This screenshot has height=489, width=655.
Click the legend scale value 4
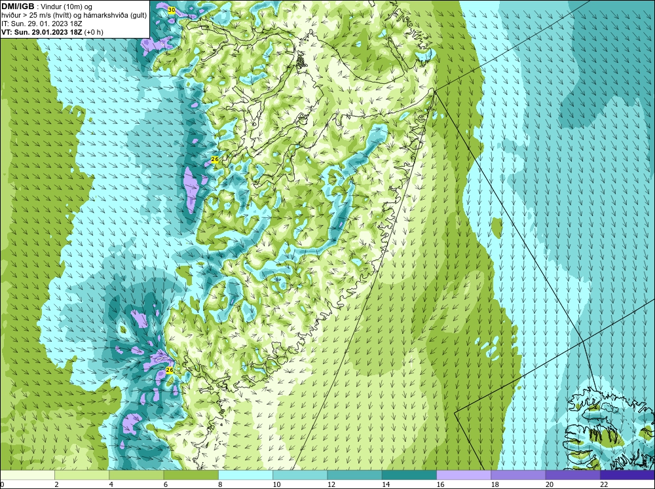111,484
